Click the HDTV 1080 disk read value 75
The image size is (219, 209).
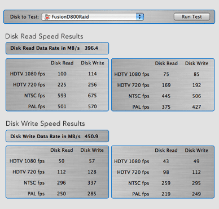coord(166,74)
